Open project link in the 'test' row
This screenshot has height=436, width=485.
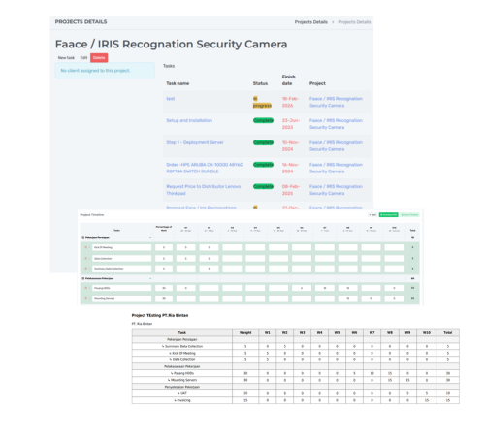[x=336, y=102]
